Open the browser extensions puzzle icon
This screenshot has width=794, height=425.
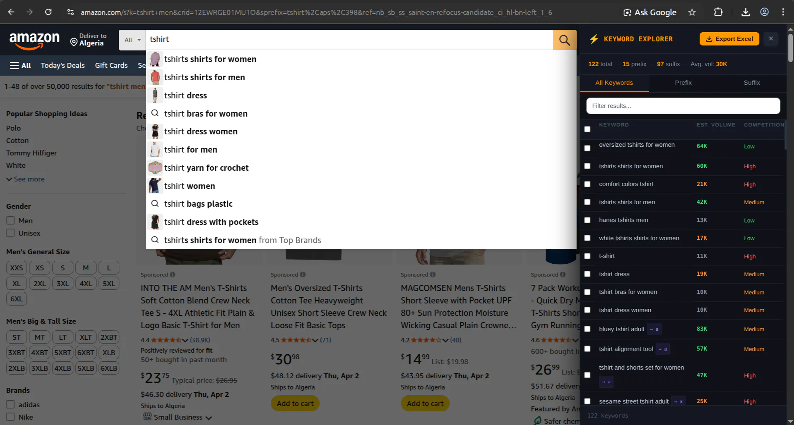pos(718,12)
